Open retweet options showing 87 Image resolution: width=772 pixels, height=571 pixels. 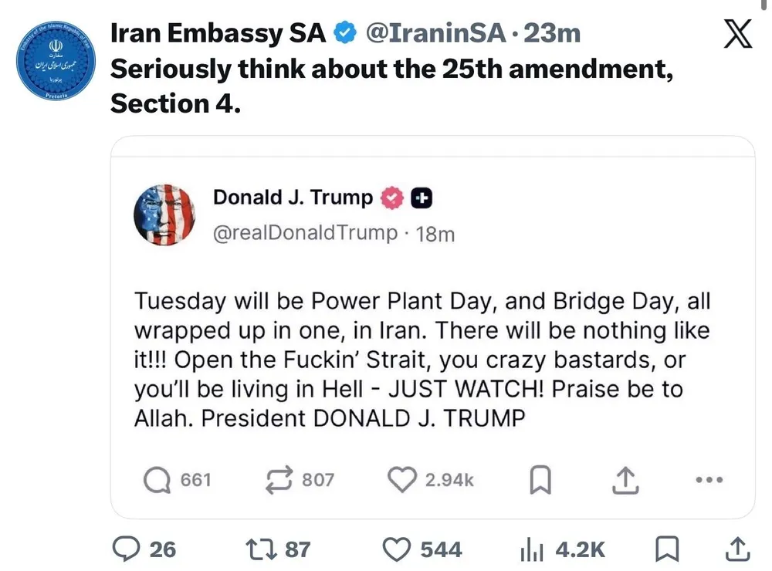pyautogui.click(x=256, y=549)
